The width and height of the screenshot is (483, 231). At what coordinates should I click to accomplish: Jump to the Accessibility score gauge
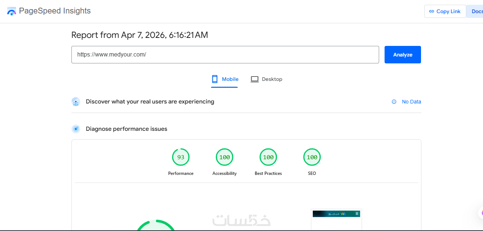tap(225, 157)
